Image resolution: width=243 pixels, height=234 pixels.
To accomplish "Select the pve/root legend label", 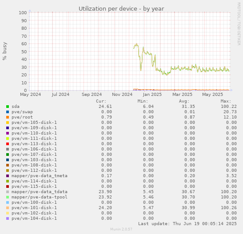I will coord(22,117).
